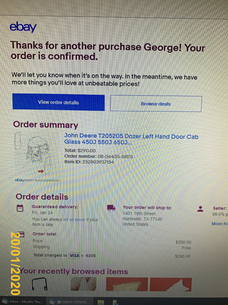
Task: Open first recently browsed item with black bracket
Action: coord(40,284)
